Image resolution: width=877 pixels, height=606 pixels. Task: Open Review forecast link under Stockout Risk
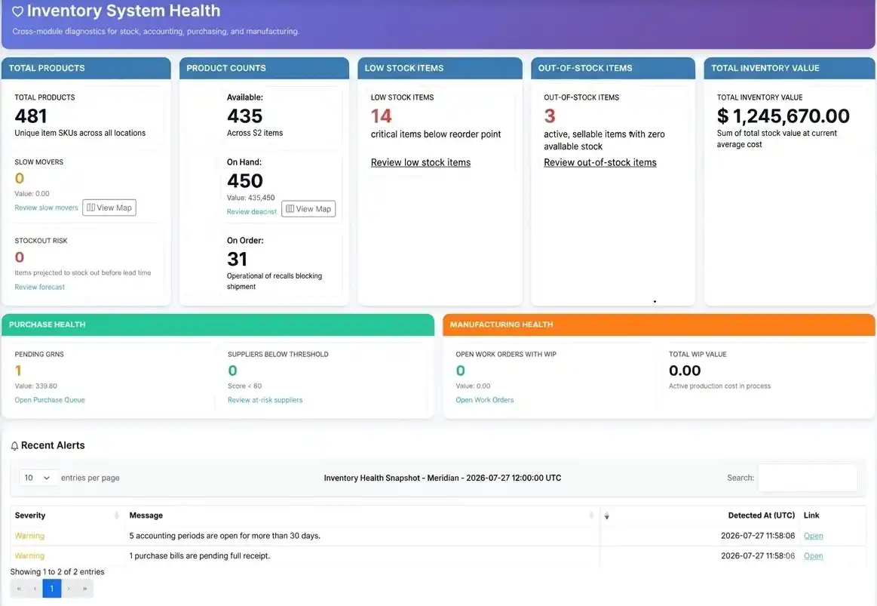[x=40, y=287]
